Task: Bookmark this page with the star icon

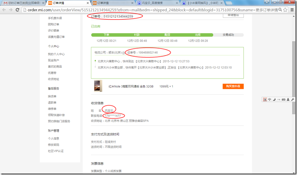Action: coord(285,10)
